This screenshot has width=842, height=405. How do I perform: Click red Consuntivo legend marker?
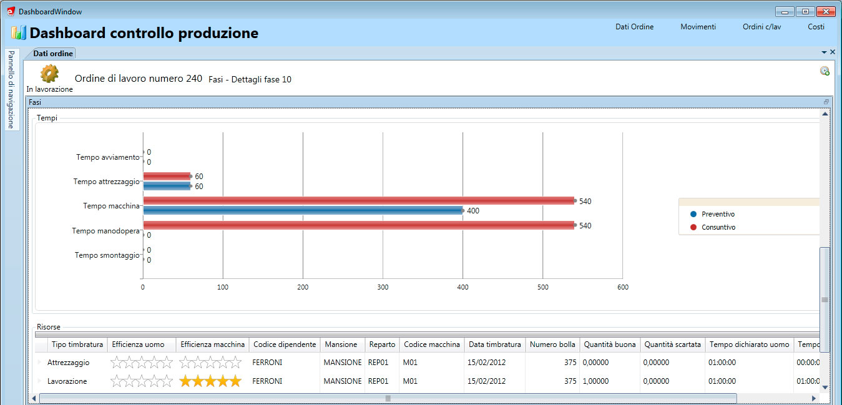tap(693, 227)
